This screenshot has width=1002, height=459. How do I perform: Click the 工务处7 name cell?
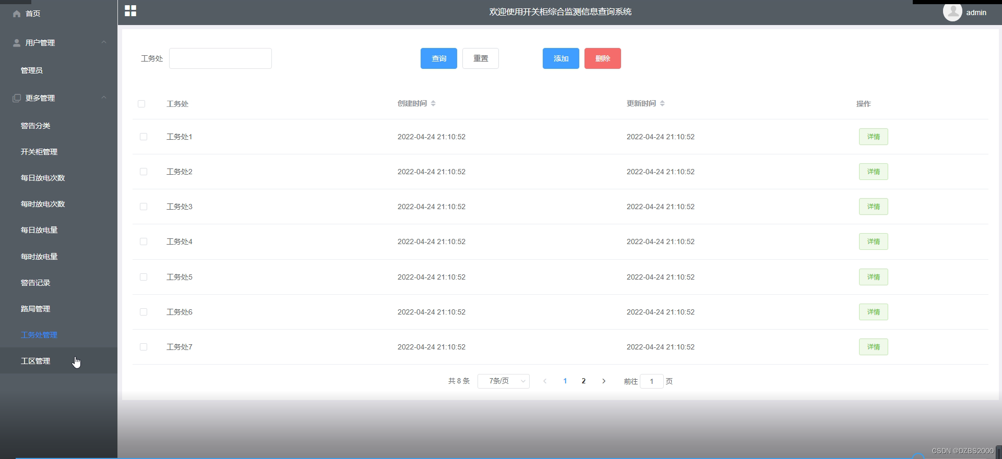180,347
